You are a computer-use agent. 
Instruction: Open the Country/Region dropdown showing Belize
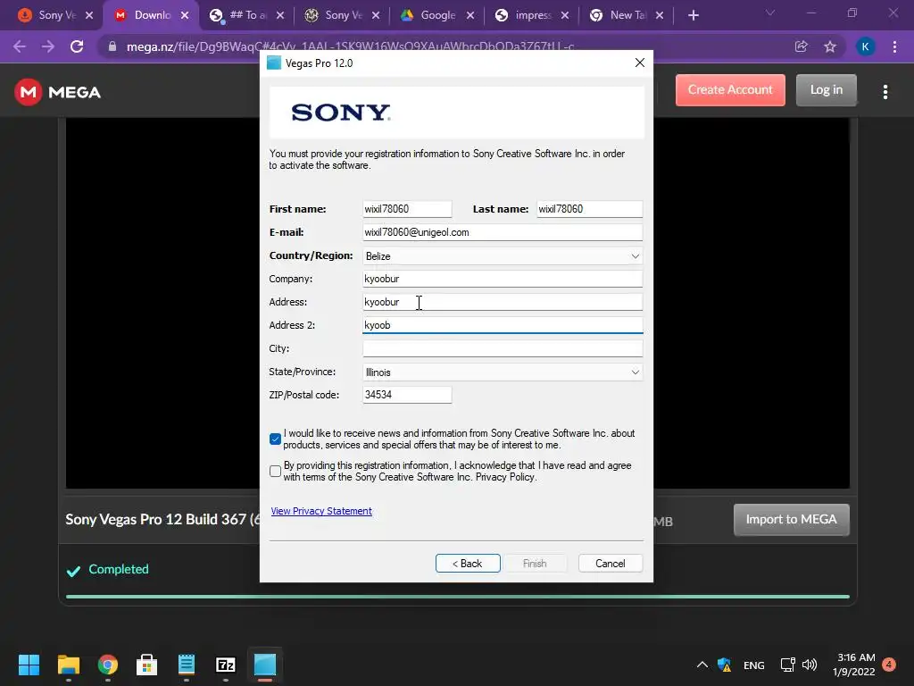[x=503, y=256]
